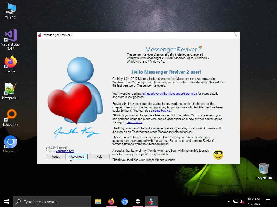This screenshot has height=207, width=277.
Task: Click the Messenger Reviver title bar icon
Action: point(40,35)
